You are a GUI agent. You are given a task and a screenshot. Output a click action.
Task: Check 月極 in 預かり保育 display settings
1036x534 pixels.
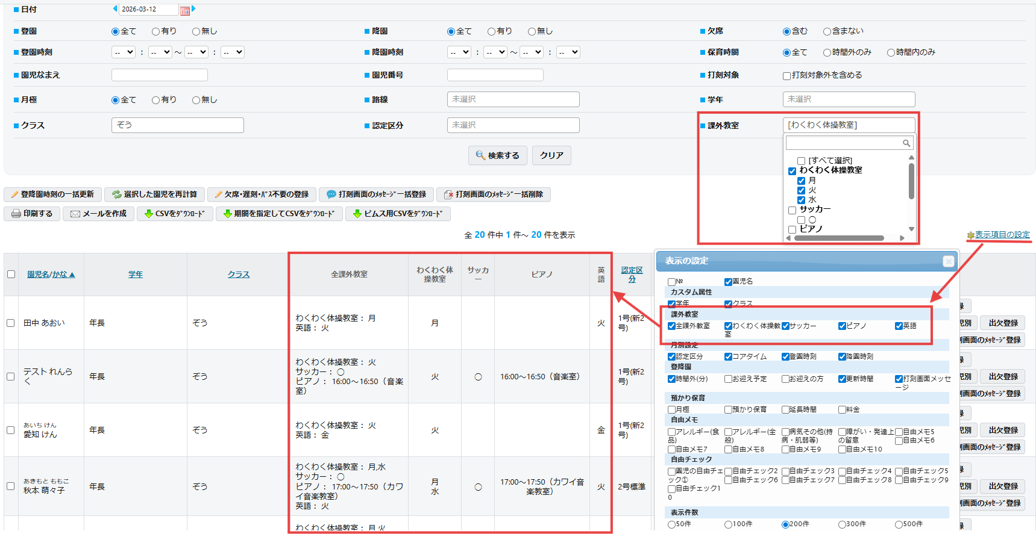671,409
